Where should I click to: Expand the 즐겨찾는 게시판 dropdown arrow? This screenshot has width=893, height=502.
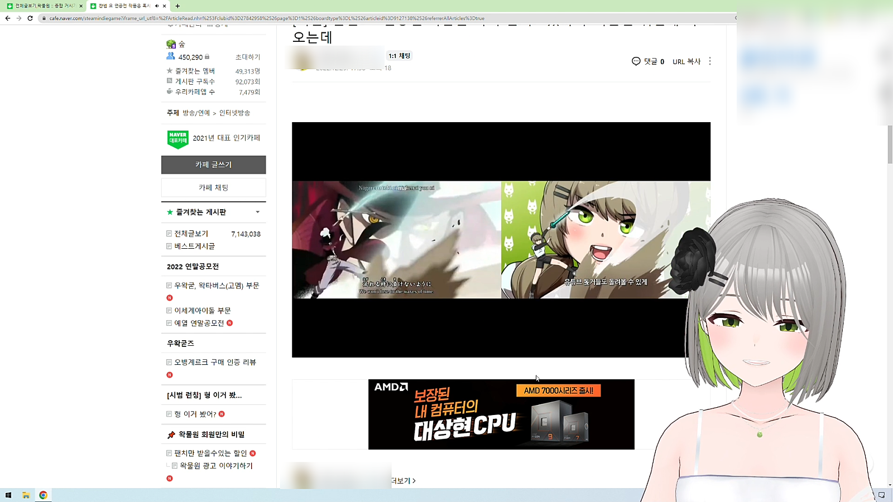(257, 212)
